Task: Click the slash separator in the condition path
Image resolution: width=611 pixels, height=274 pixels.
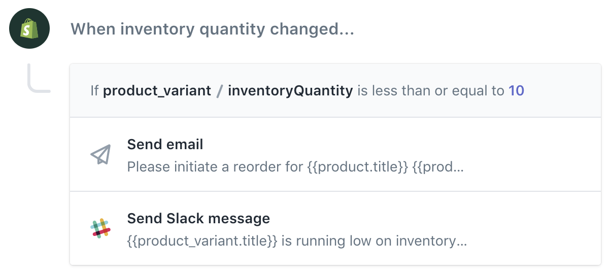Action: tap(219, 91)
